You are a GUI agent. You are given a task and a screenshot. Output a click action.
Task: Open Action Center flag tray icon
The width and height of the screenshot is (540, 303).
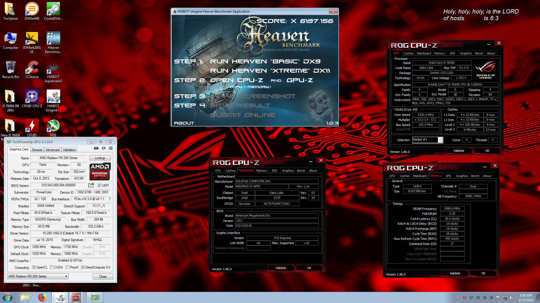click(498, 298)
